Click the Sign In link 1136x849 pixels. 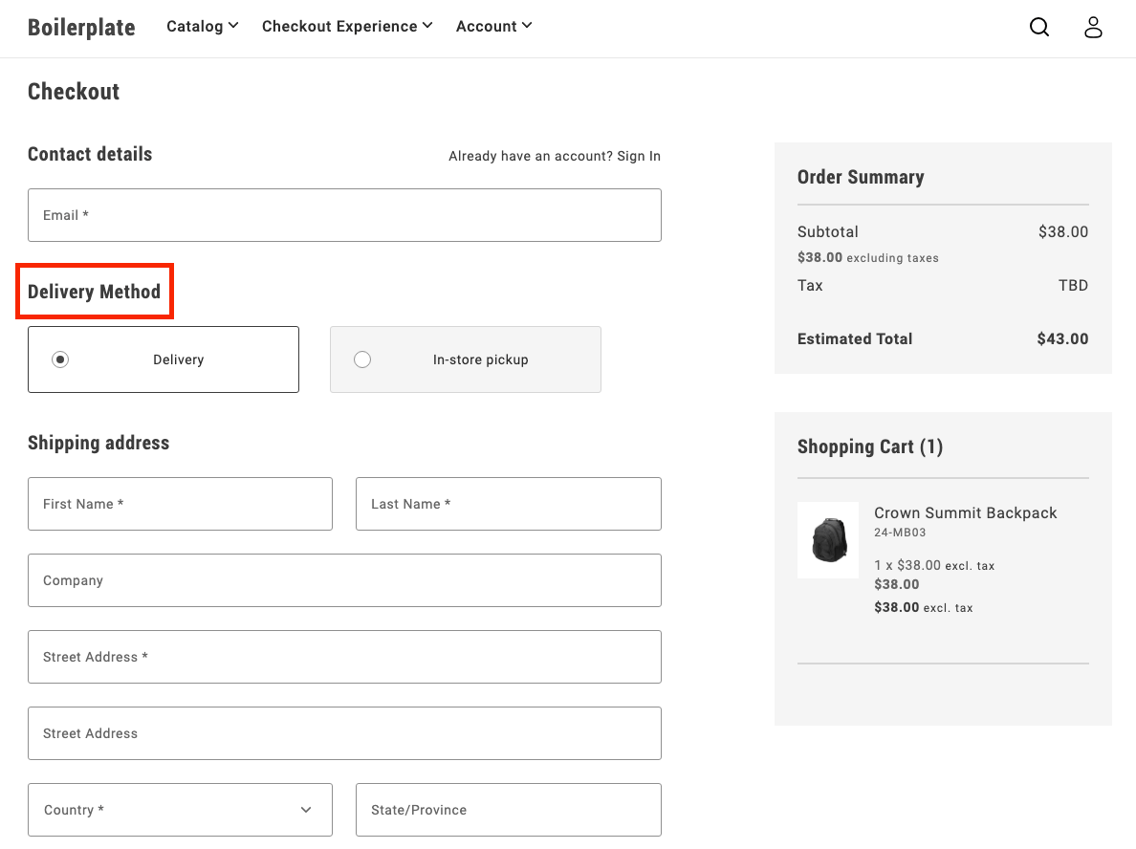pos(638,156)
